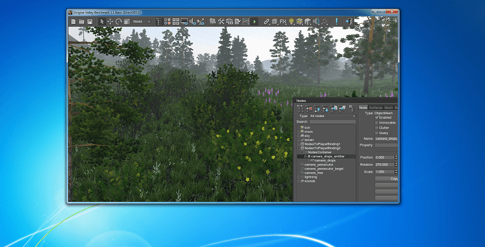
Task: Collapse the NodesToPlayerBinding2 node
Action: [x=299, y=148]
